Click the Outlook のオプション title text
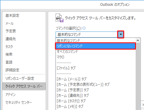Image resolution: width=144 pixels, height=110 pixels. 115,5
